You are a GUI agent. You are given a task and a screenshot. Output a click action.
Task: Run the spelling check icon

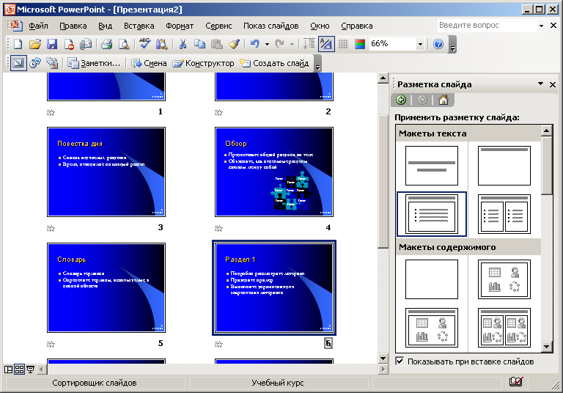click(144, 43)
